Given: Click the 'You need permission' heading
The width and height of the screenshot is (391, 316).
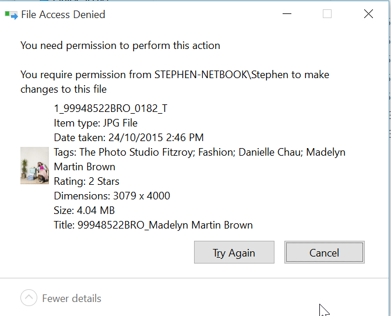Looking at the screenshot, I should pyautogui.click(x=120, y=45).
